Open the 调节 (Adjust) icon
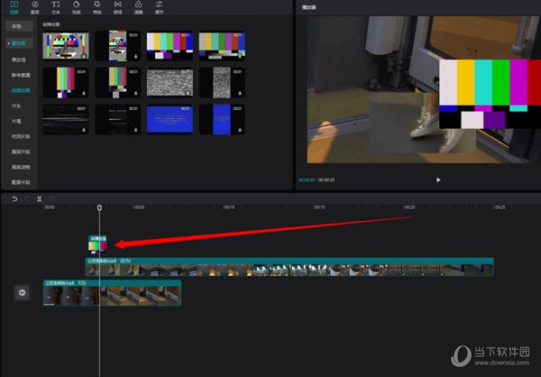 point(160,8)
